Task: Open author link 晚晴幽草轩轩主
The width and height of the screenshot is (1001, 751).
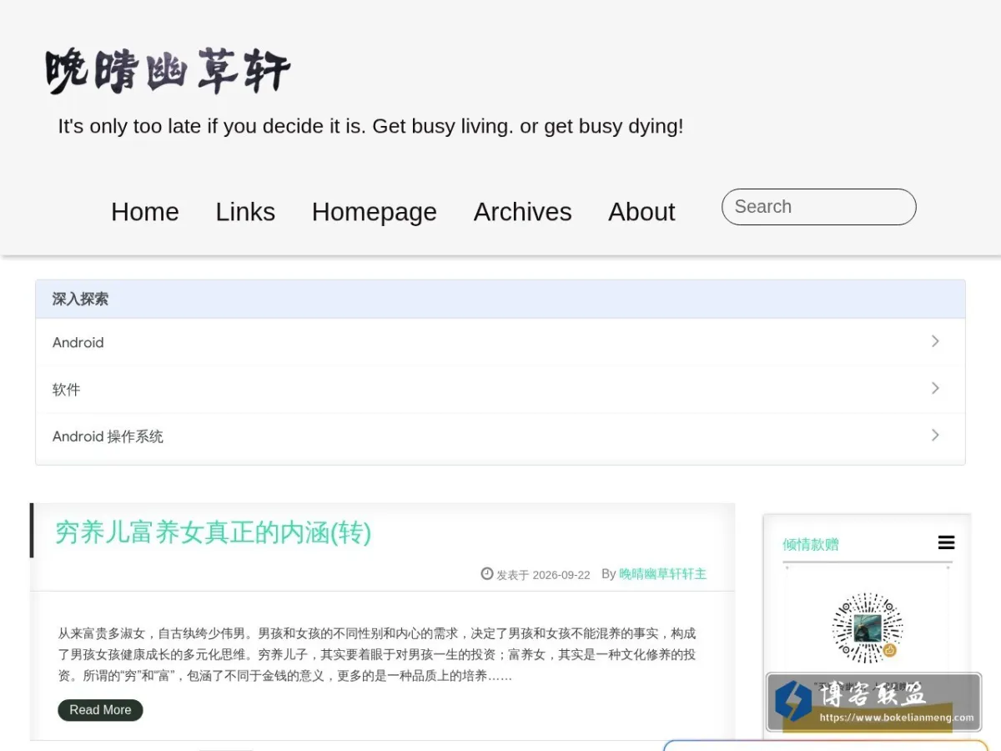Action: coord(662,574)
